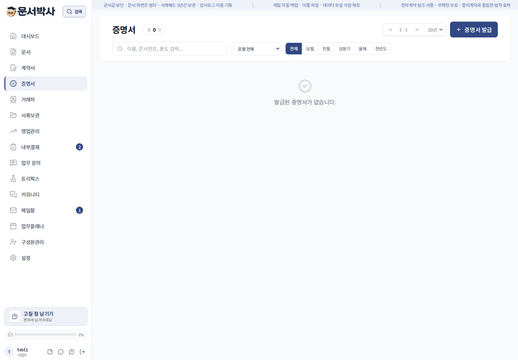
Task: Click the storage drive icon
Action: coord(10,334)
